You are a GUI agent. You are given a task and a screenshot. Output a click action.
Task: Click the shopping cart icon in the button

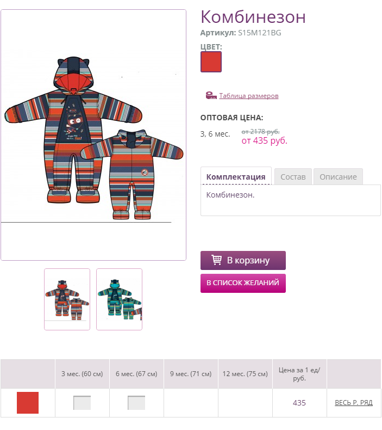tap(216, 260)
